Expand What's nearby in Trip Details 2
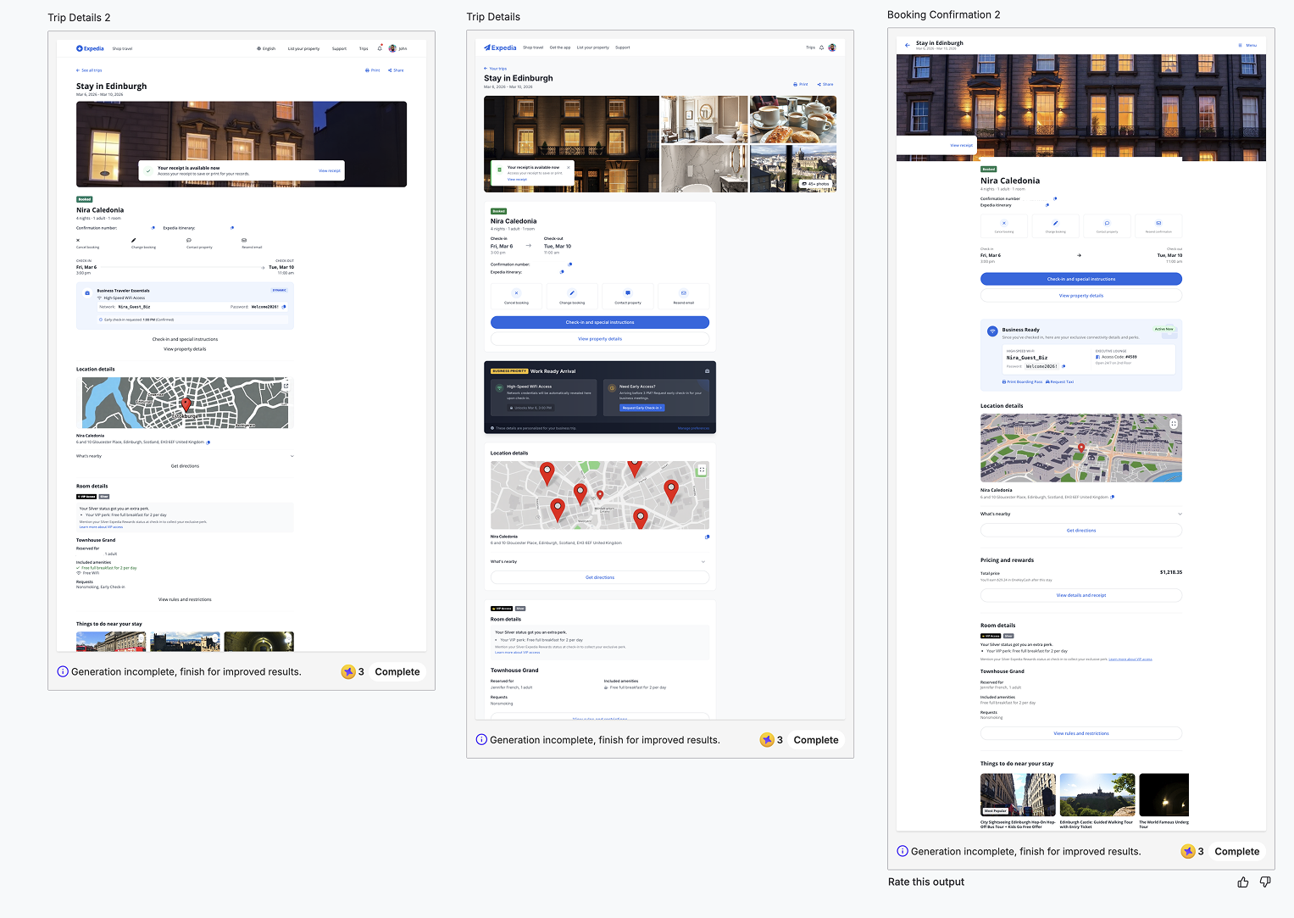This screenshot has height=918, width=1294. click(185, 456)
